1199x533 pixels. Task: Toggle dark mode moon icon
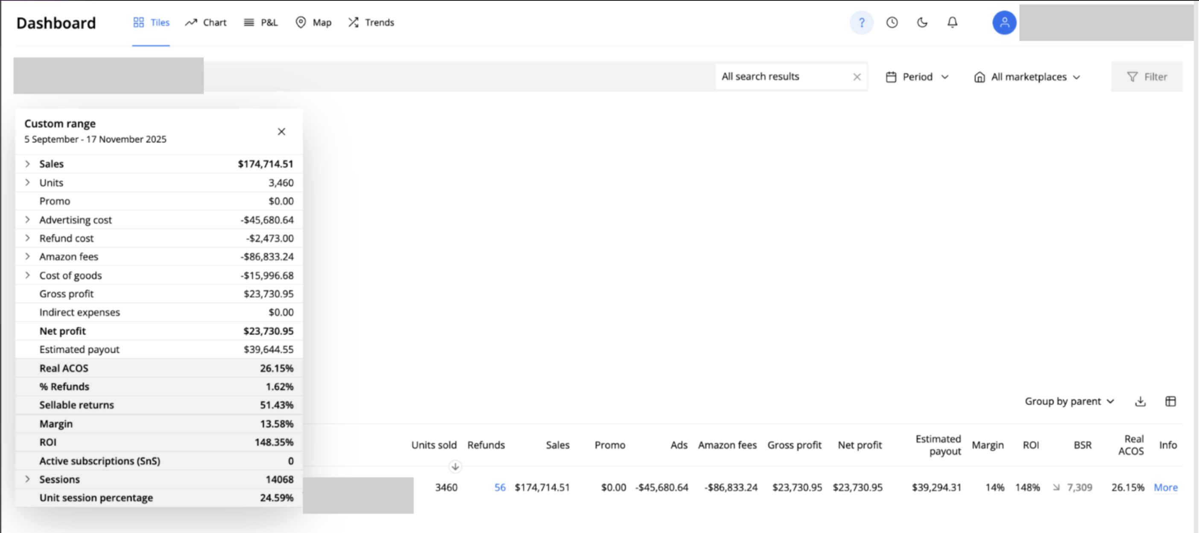point(922,22)
